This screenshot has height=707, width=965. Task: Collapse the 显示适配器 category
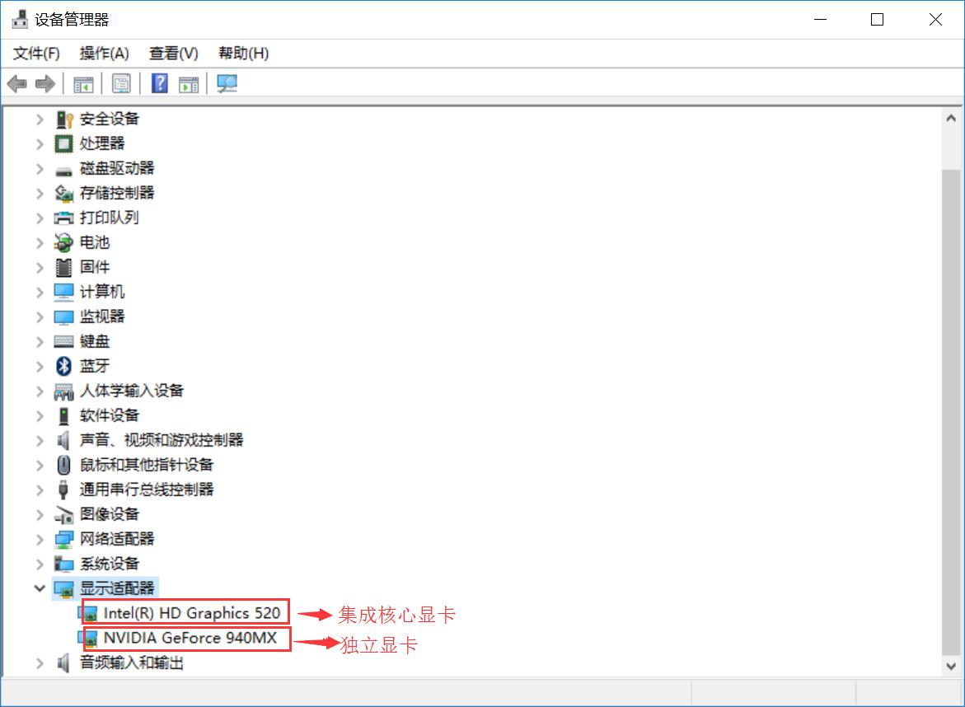[x=40, y=588]
